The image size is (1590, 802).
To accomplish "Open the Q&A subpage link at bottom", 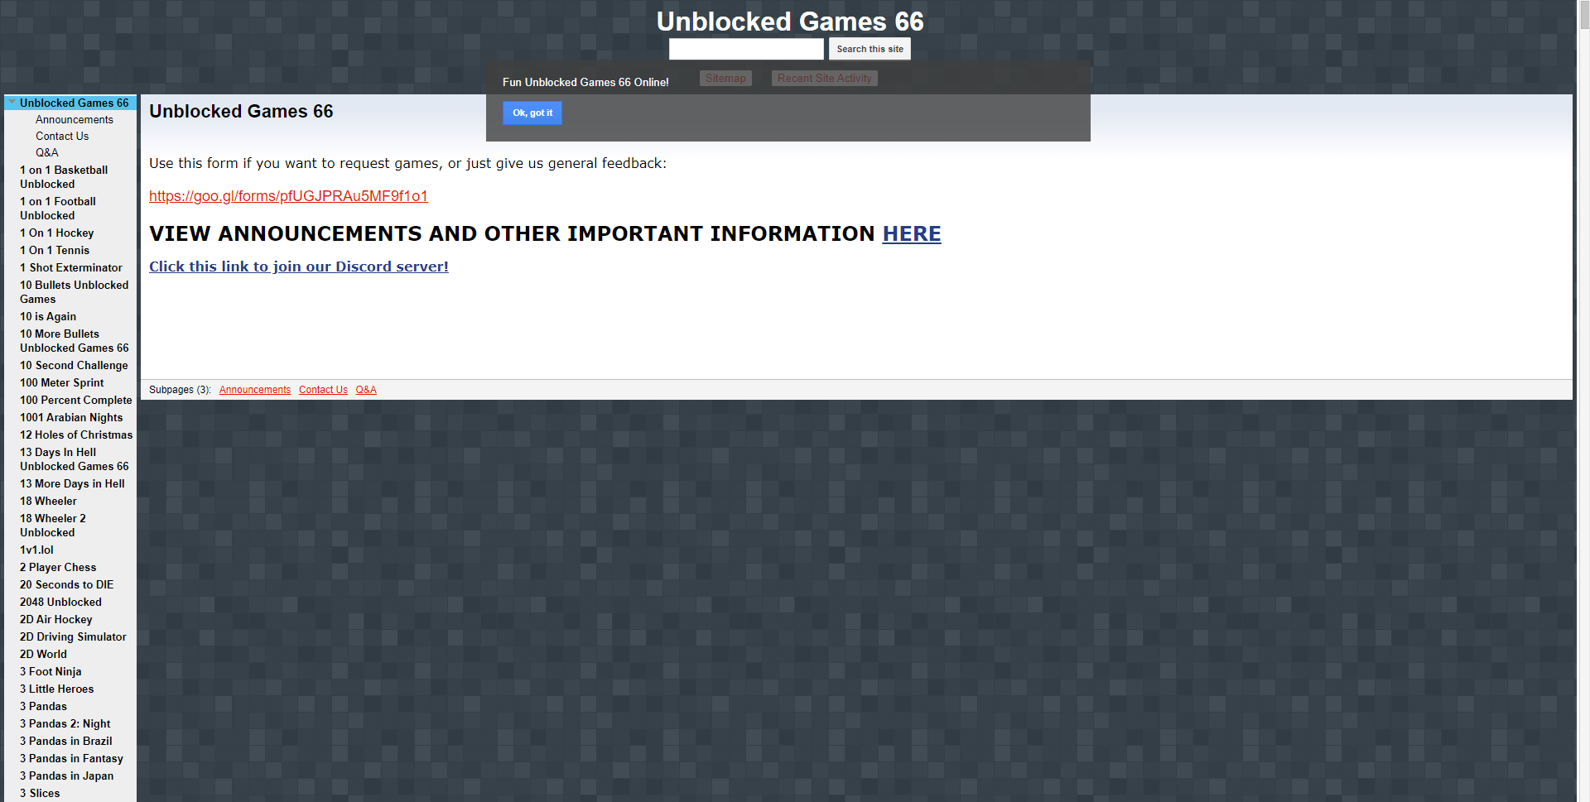I will (366, 390).
